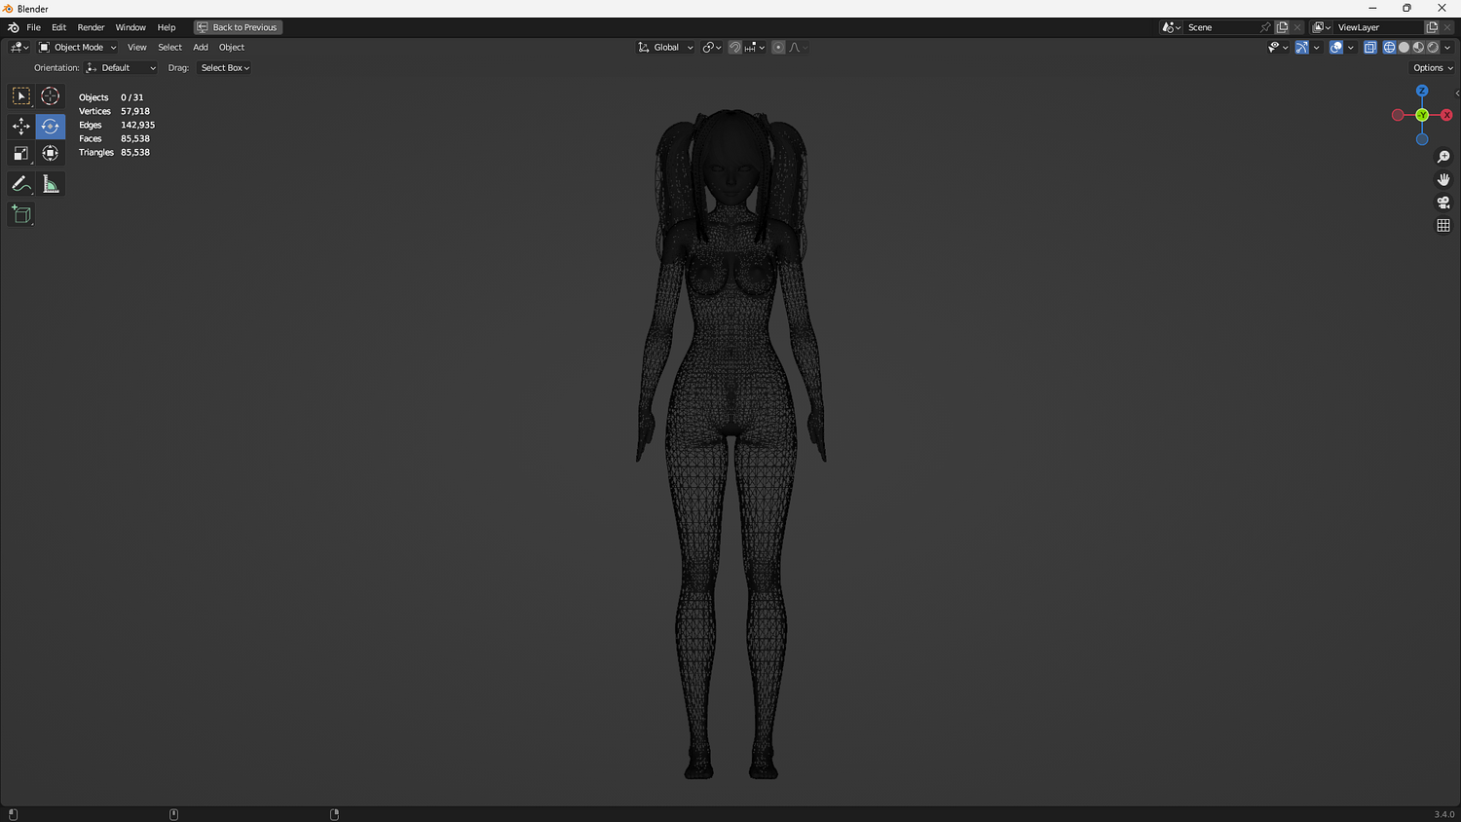Switch to Material Preview shading
1461x822 pixels.
[1418, 47]
